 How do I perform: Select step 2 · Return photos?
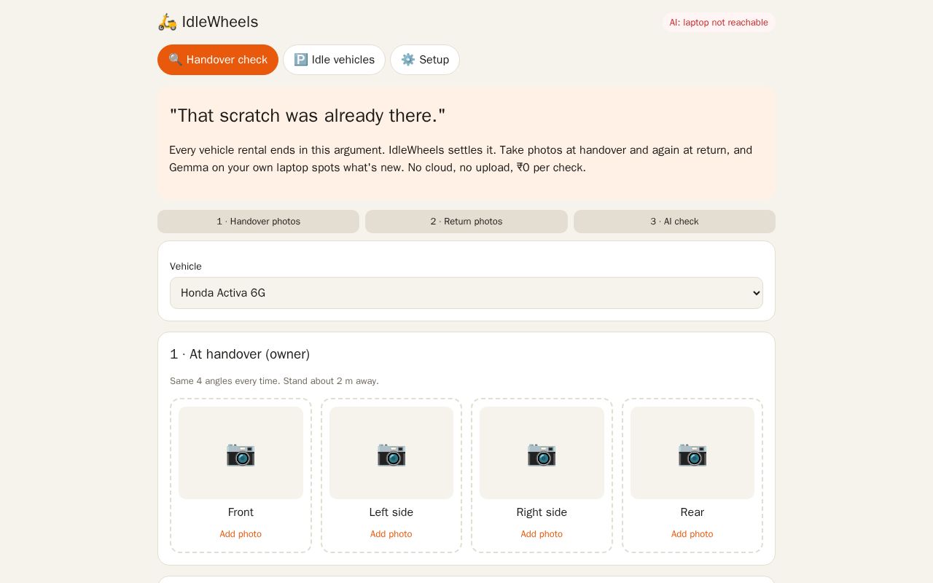(x=466, y=222)
